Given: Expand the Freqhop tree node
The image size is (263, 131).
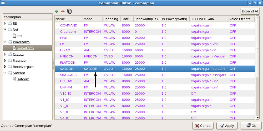Looking at the screenshot, I should [x=5, y=60].
